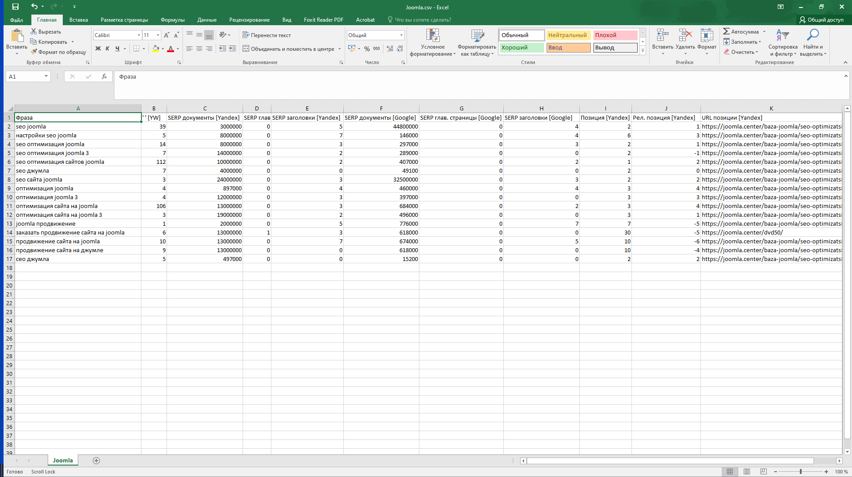Click the Sort and Filter icon
Image resolution: width=852 pixels, height=477 pixels.
[x=782, y=35]
